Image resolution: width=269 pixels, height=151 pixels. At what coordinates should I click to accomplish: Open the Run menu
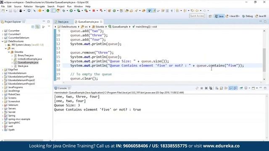click(x=69, y=7)
